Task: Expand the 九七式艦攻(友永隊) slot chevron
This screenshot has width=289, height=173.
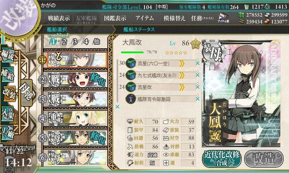Action: click(182, 75)
